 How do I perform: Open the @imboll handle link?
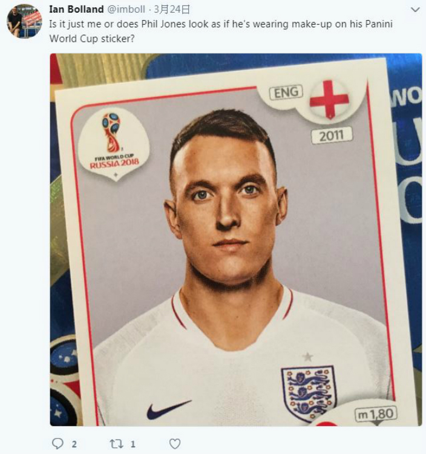pos(126,9)
